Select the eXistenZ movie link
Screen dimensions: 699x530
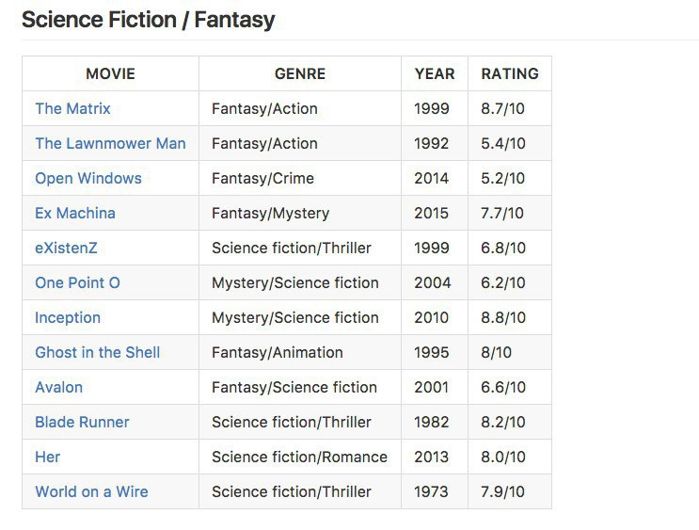(66, 249)
